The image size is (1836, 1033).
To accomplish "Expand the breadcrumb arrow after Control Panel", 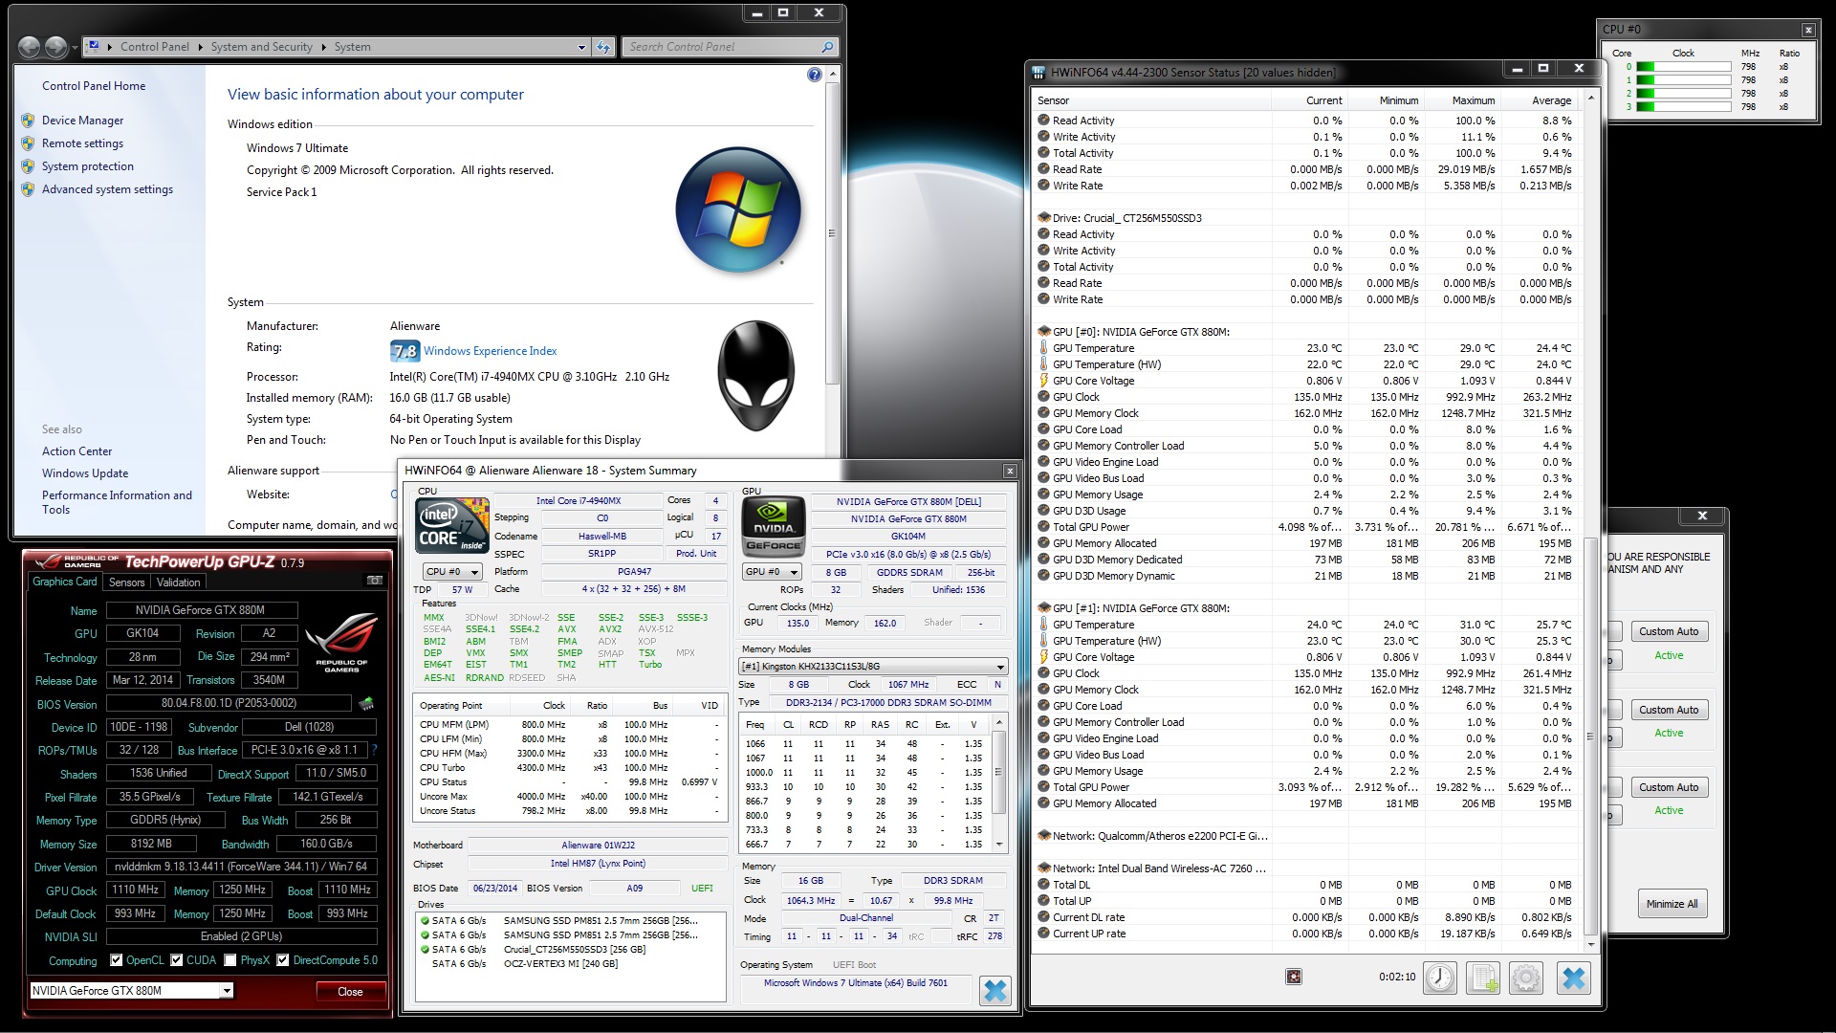I will click(x=201, y=47).
